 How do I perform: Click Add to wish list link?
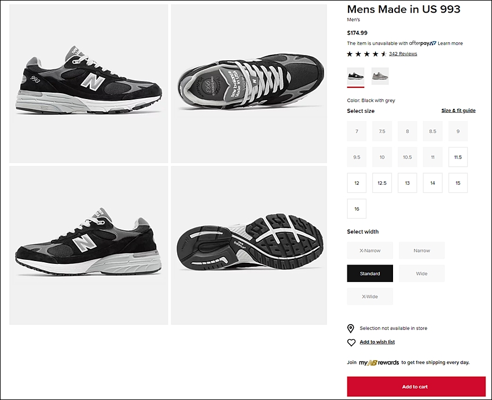tap(377, 342)
